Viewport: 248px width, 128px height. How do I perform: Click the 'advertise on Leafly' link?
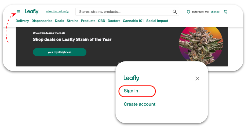(x=57, y=11)
